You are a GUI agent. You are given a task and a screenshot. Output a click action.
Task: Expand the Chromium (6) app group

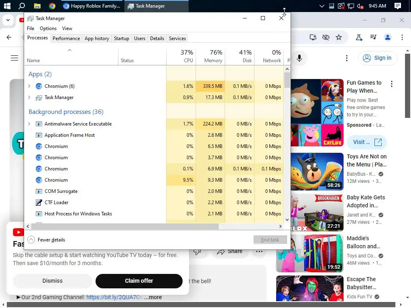tap(29, 86)
